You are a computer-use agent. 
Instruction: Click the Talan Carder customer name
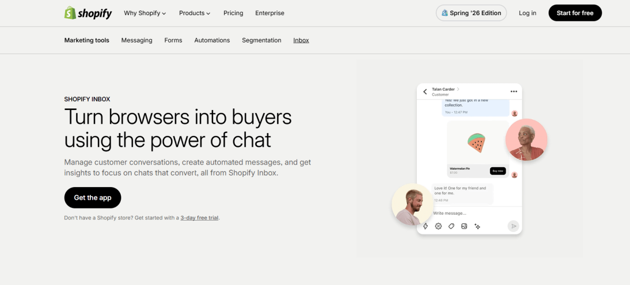tap(443, 89)
